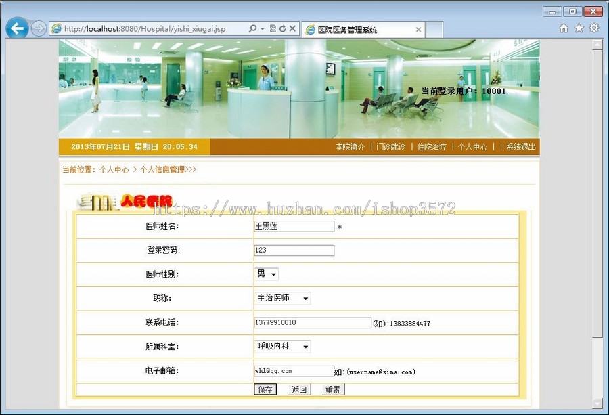Screen dimensions: 609x415
Task: Click the 登录密码 input field
Action: pyautogui.click(x=294, y=250)
